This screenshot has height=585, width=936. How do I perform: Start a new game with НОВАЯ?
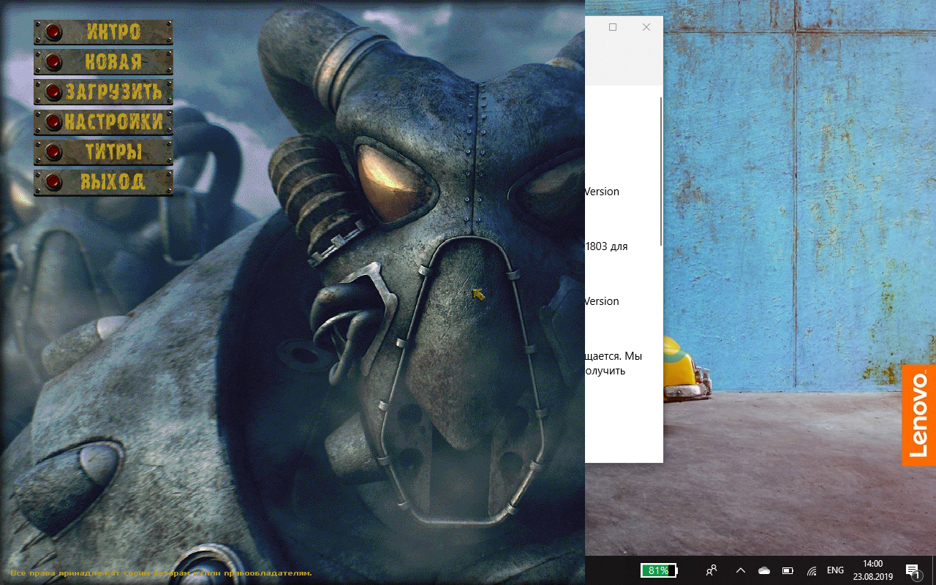click(x=103, y=62)
